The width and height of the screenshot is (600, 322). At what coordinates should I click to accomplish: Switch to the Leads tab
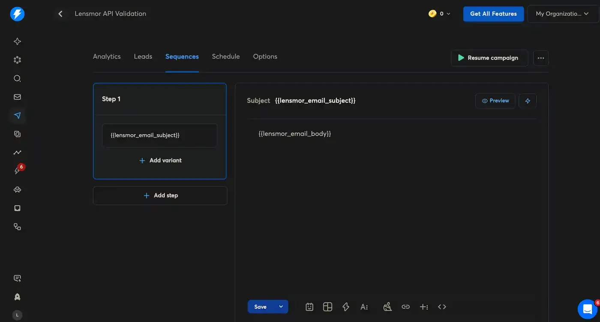[x=143, y=56]
